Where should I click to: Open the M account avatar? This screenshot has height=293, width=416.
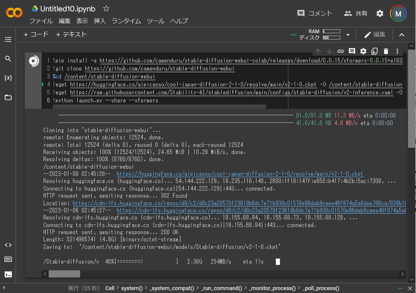coord(398,13)
